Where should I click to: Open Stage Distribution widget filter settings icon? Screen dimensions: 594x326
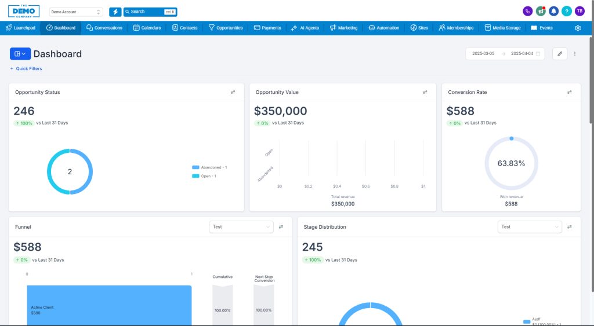pos(570,227)
